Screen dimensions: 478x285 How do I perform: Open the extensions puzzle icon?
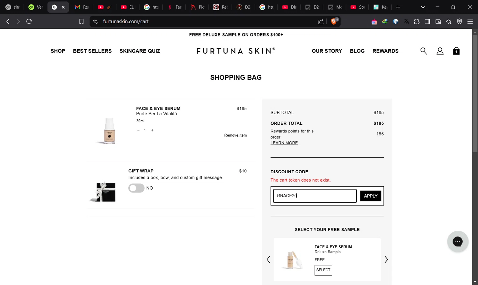(417, 21)
